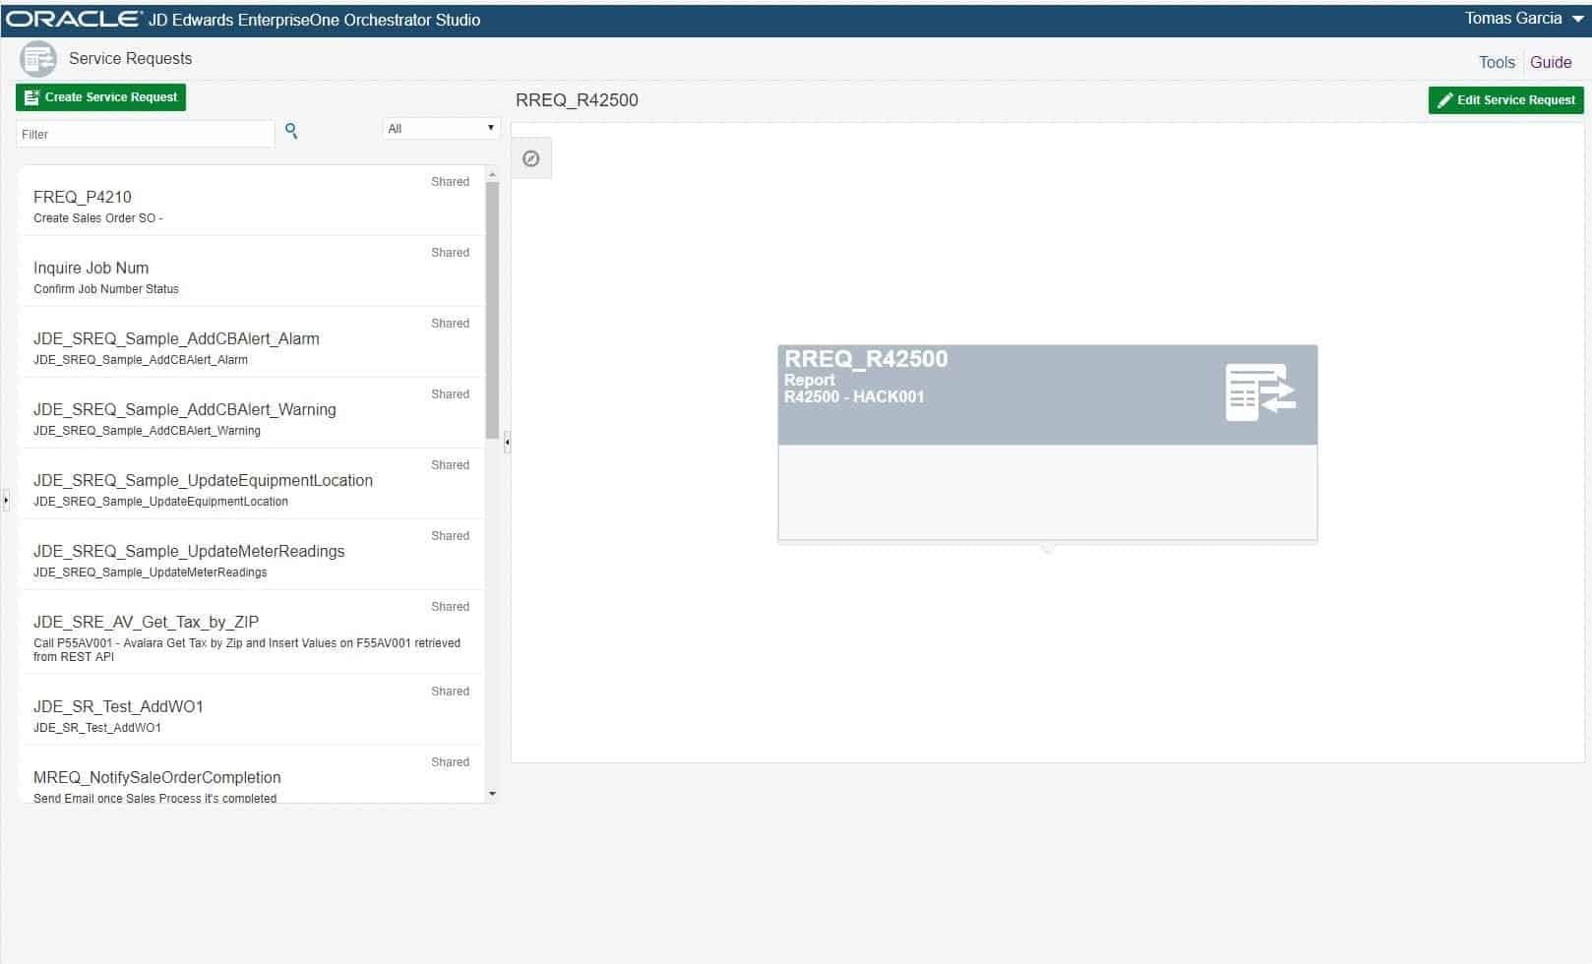This screenshot has height=964, width=1592.
Task: Click in the Filter input field
Action: 146,134
